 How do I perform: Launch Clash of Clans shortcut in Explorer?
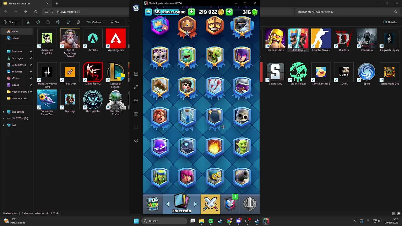275,40
